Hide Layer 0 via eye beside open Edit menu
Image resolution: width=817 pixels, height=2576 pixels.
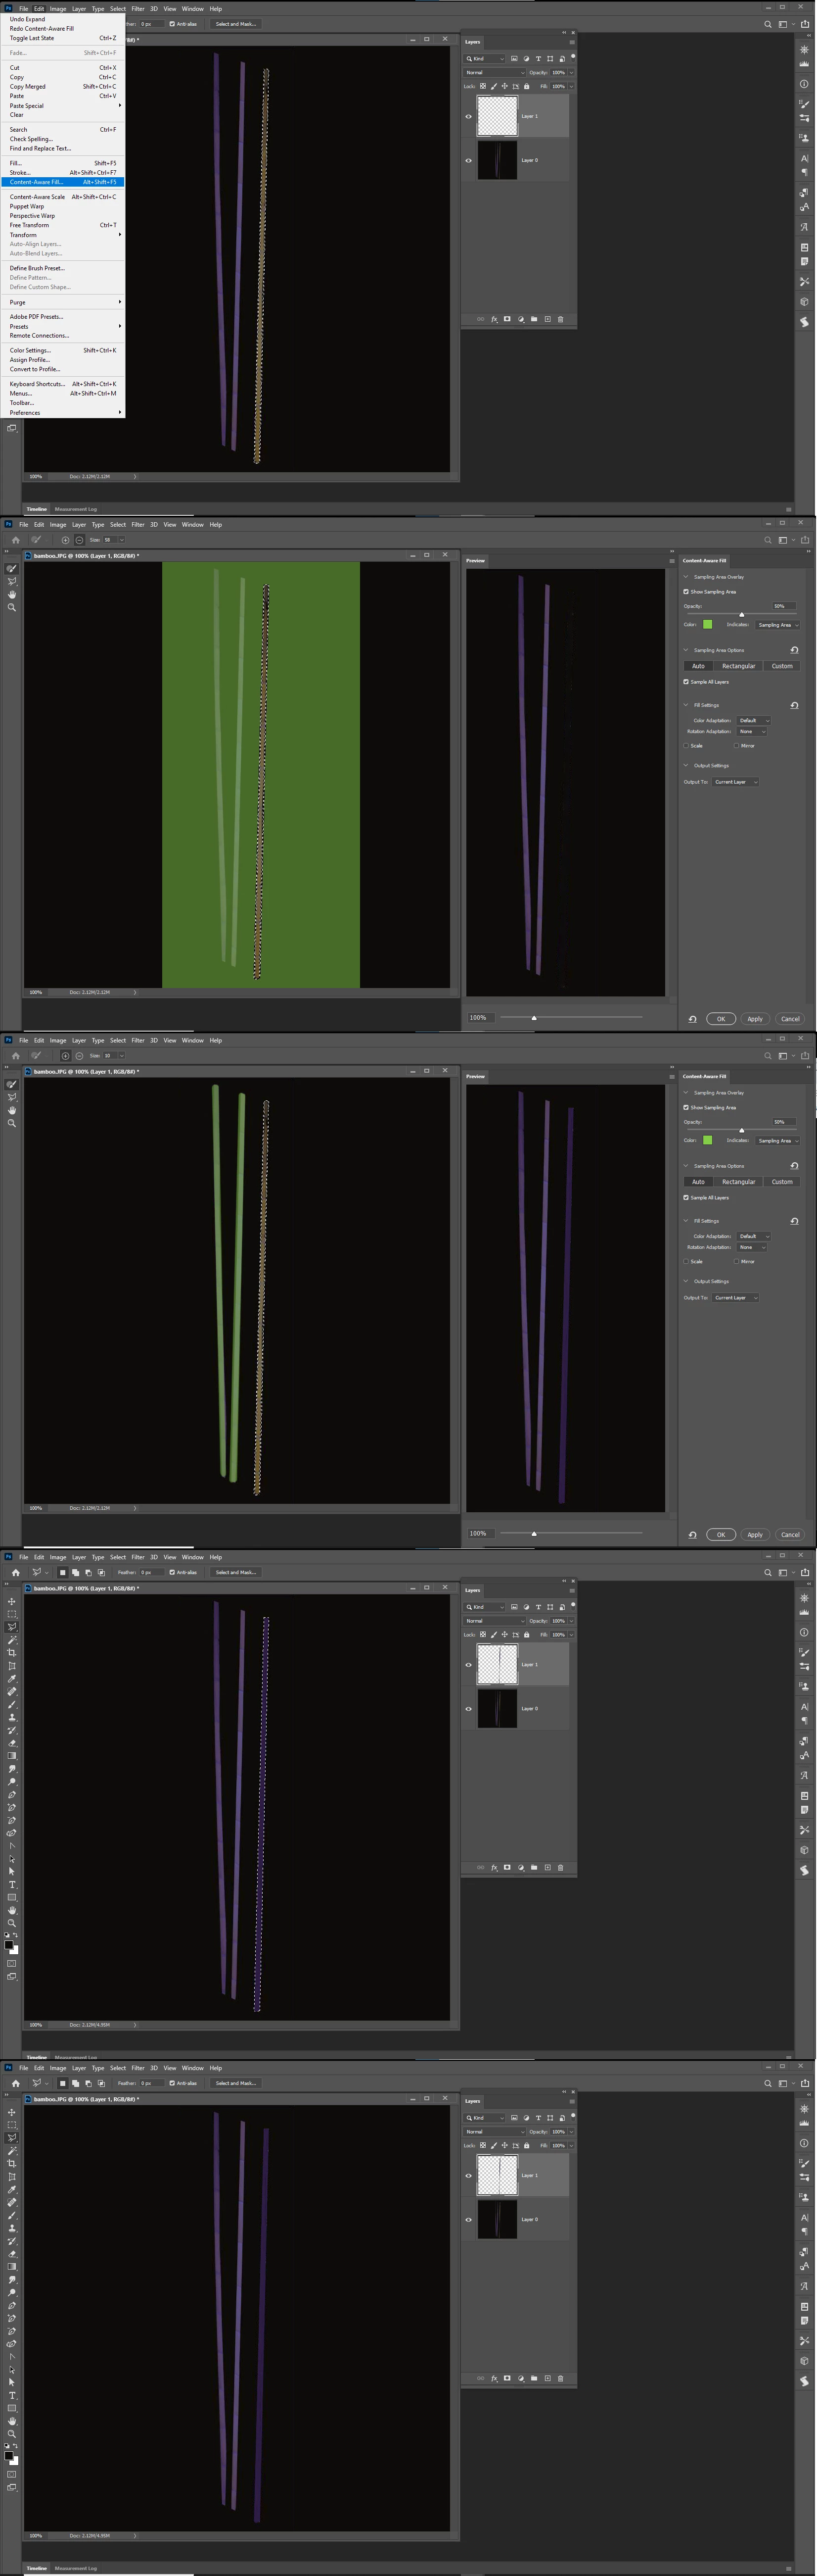pos(468,160)
